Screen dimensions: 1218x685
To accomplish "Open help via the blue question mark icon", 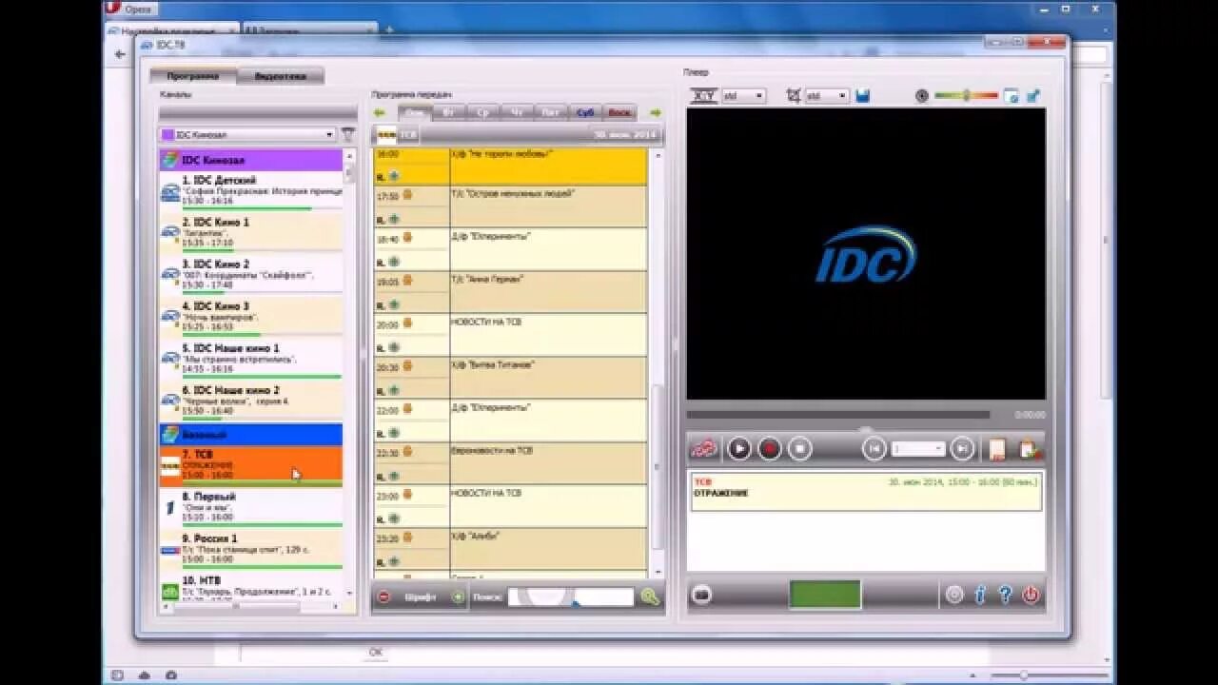I will coord(1005,595).
